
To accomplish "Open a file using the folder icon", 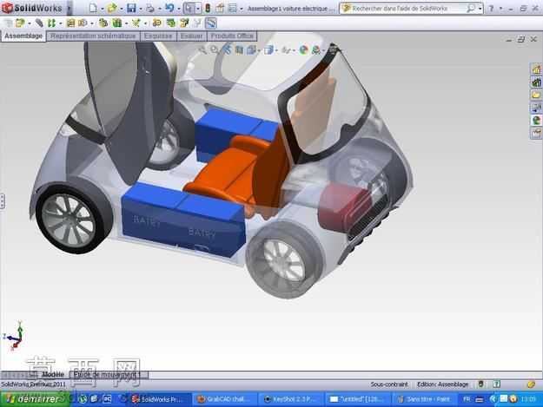I will [x=112, y=8].
